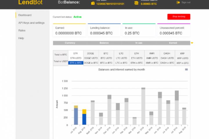Click the coins balance icon
The height and width of the screenshot is (139, 209).
136,3
